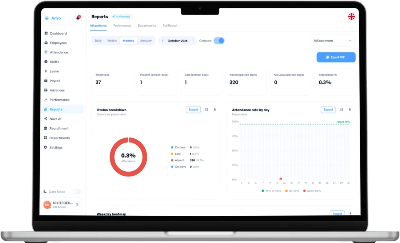Image resolution: width=400 pixels, height=243 pixels.
Task: Download the Weekday heatmap chart
Action: pyautogui.click(x=350, y=214)
